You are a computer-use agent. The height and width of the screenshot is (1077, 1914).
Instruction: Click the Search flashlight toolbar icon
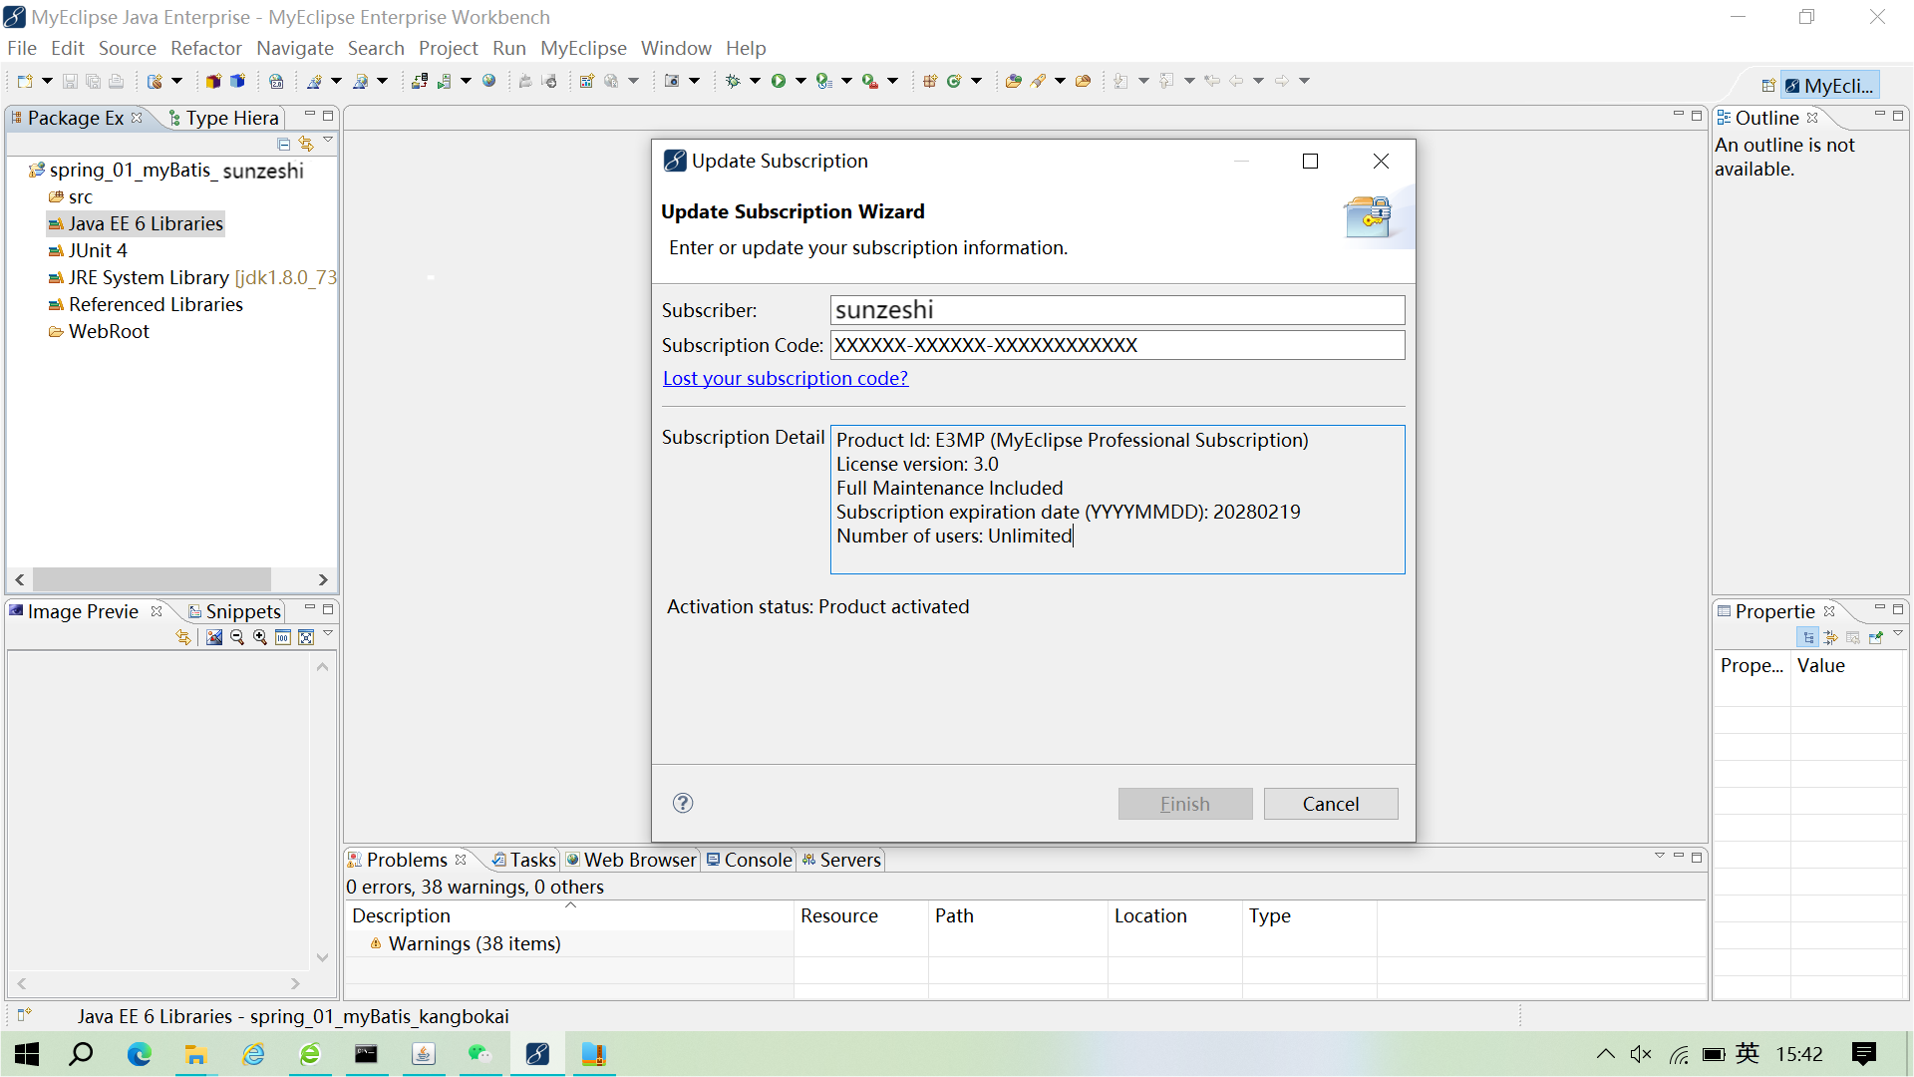1038,81
